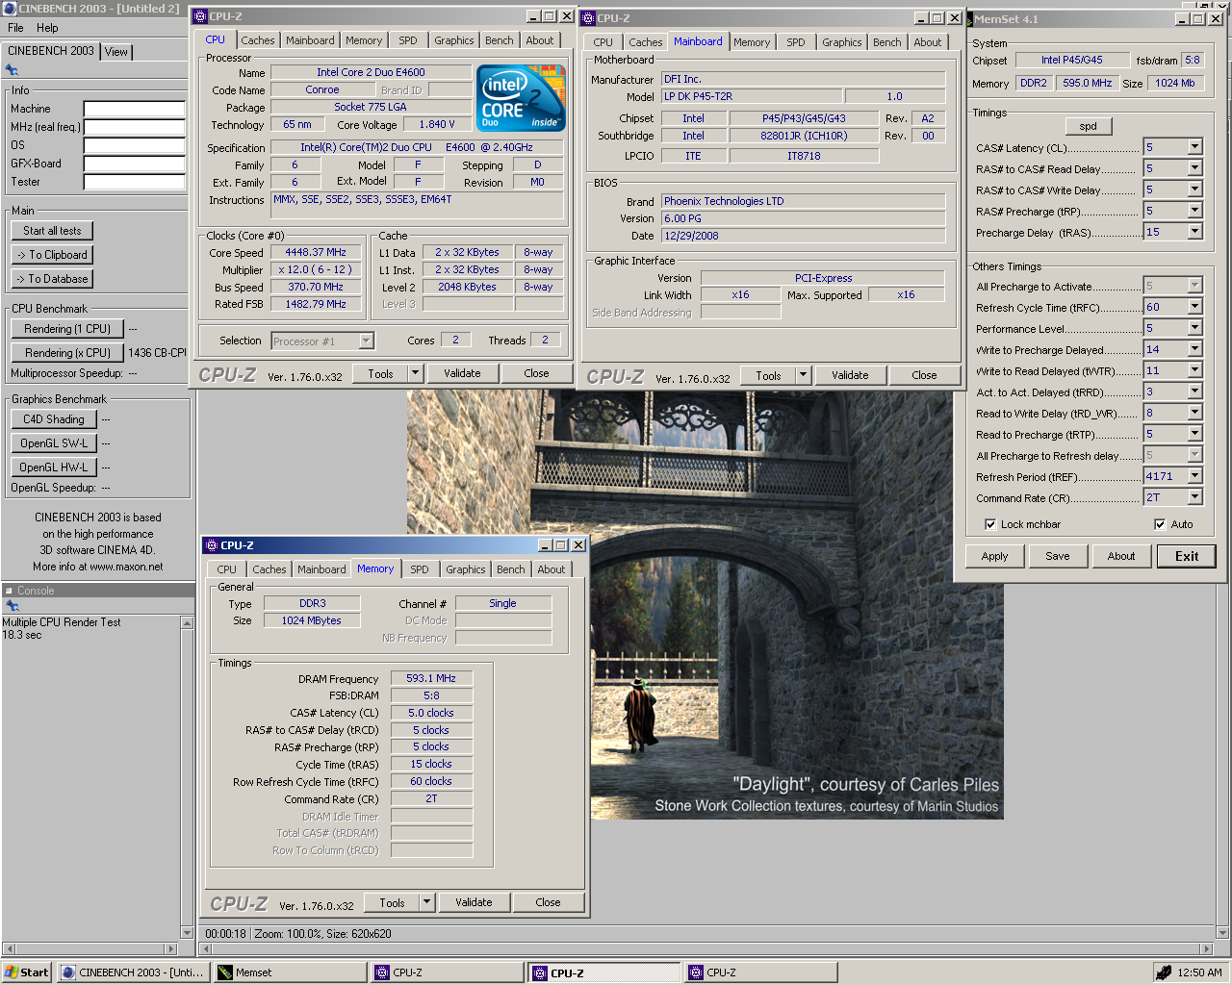
Task: Click the 18.3 sec console result
Action: [x=22, y=635]
